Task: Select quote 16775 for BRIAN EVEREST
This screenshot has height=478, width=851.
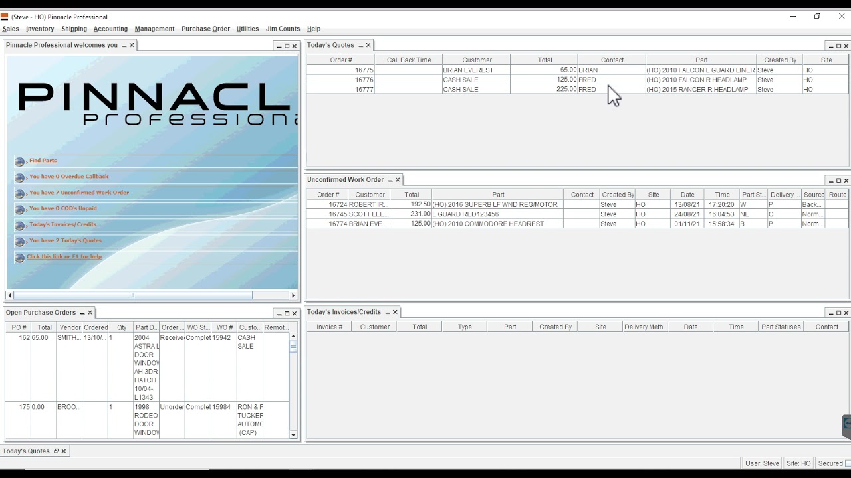Action: 577,70
